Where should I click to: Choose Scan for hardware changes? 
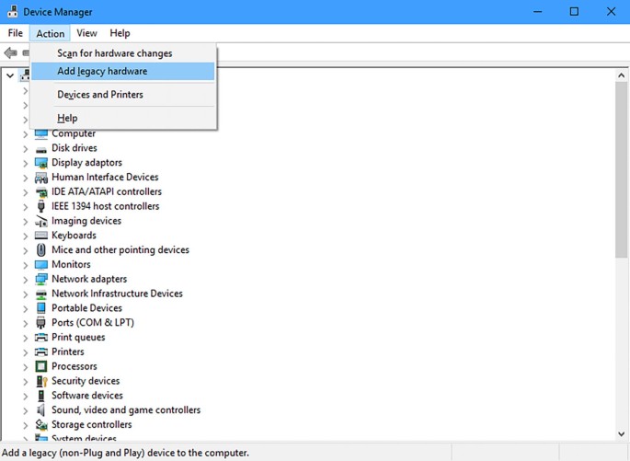point(114,53)
